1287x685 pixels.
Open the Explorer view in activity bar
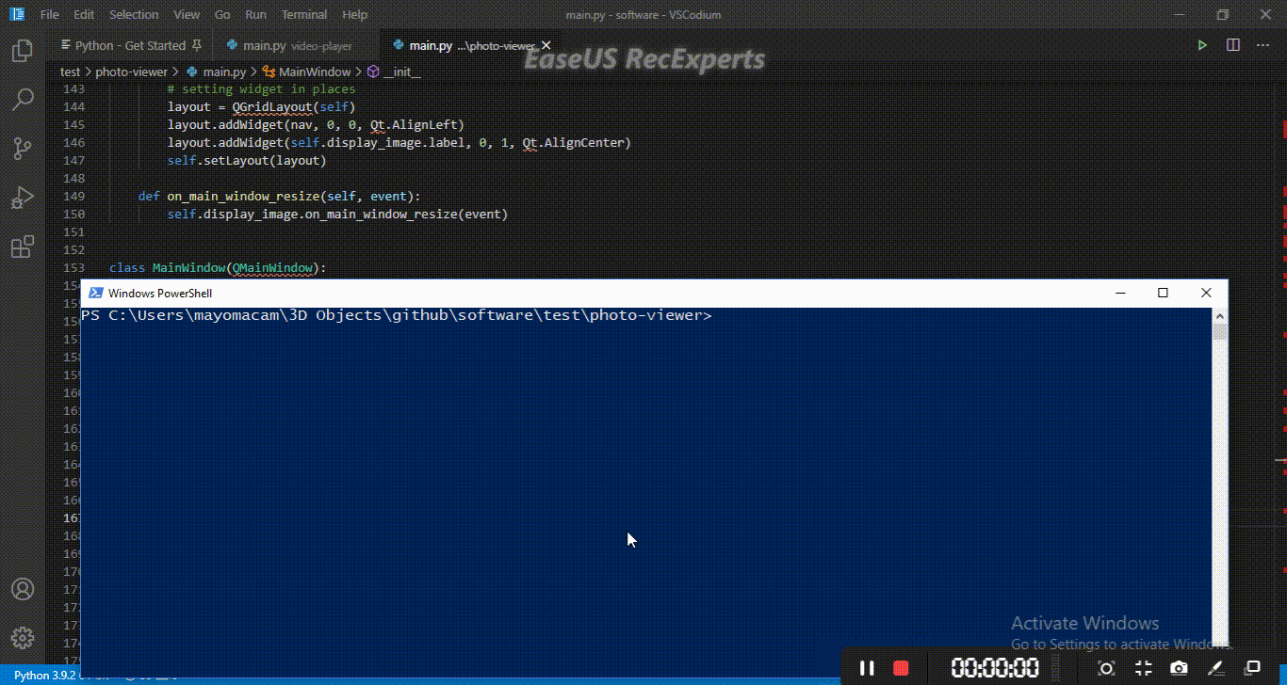22,51
